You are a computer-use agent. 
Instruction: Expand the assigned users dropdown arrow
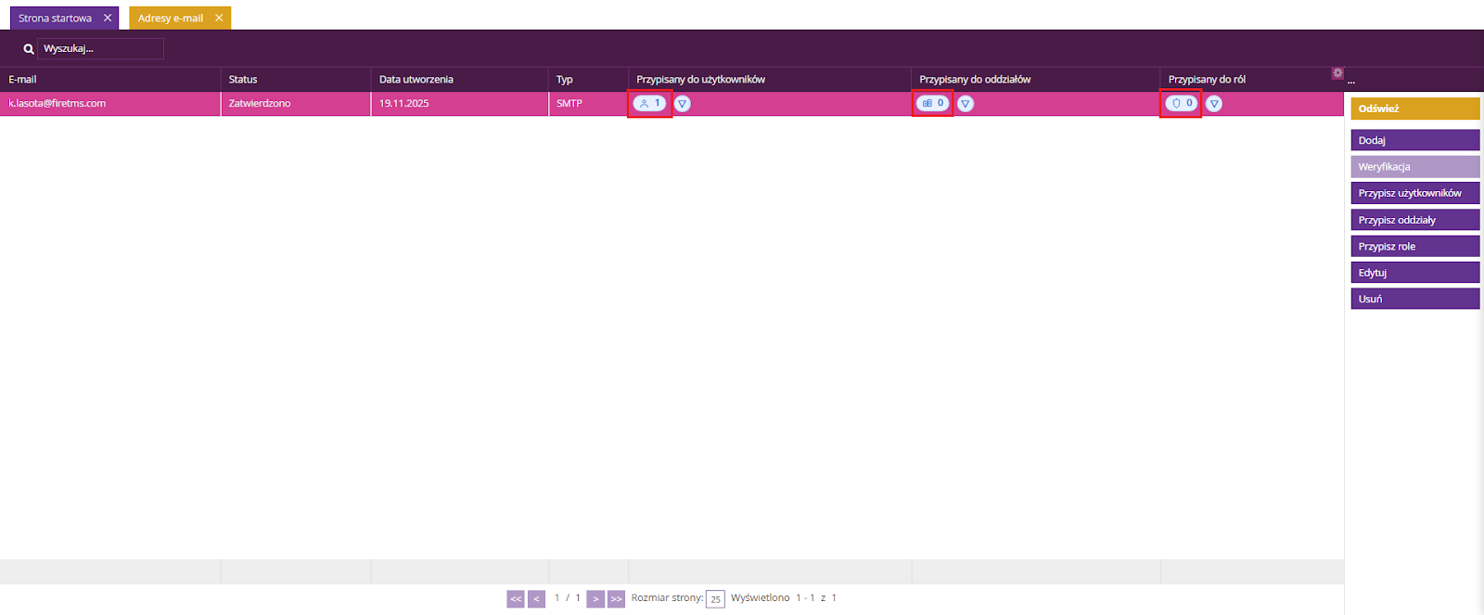coord(683,104)
